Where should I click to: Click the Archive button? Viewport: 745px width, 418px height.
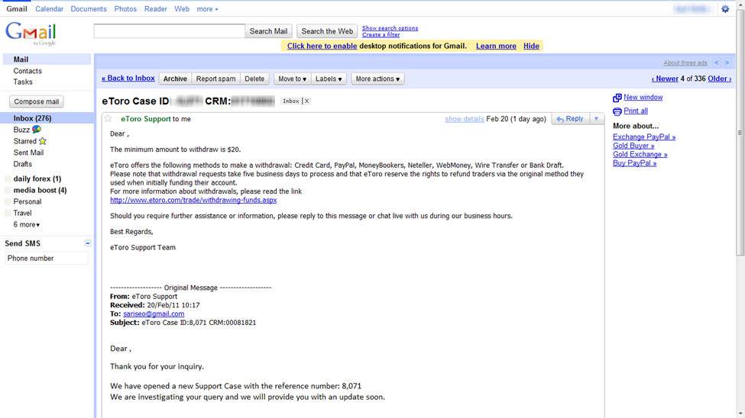coord(175,79)
